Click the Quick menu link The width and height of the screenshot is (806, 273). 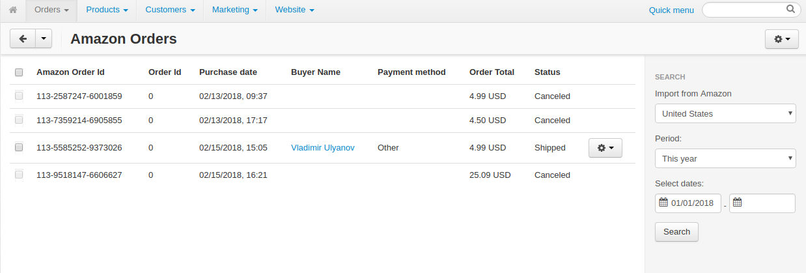pyautogui.click(x=671, y=10)
